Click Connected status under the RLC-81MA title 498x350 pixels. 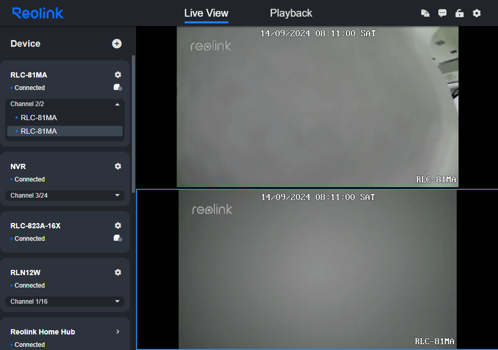[x=30, y=88]
